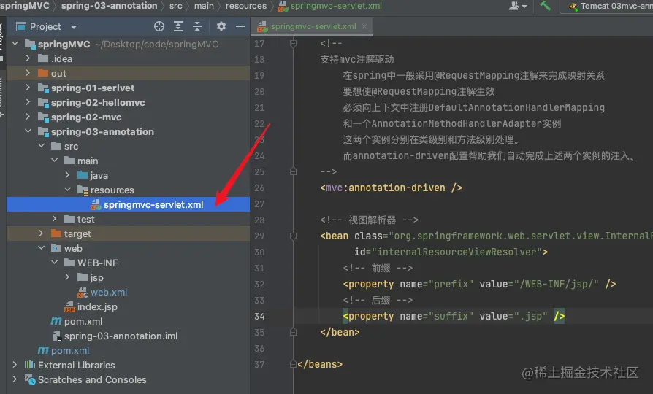Click the prefix value "/WEB-INF/jsp/"
Screen dimensions: 653x394
560,284
